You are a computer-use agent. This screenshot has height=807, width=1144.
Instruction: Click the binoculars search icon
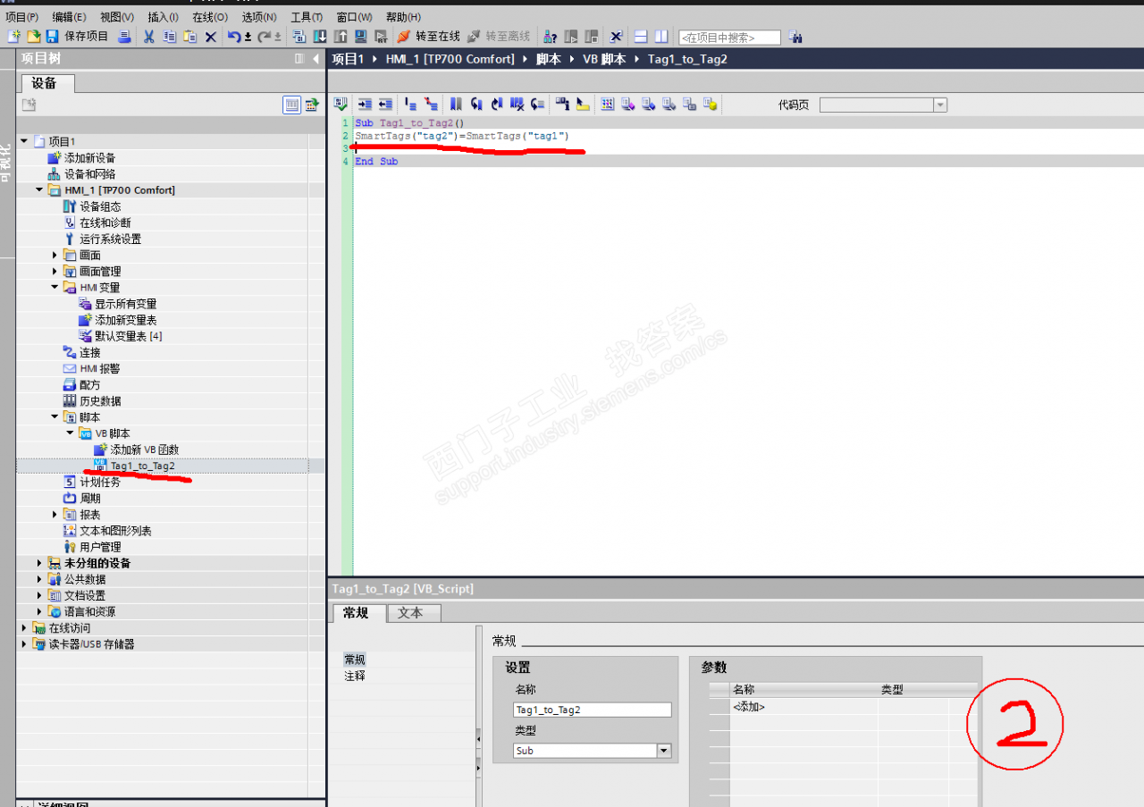[x=795, y=38]
